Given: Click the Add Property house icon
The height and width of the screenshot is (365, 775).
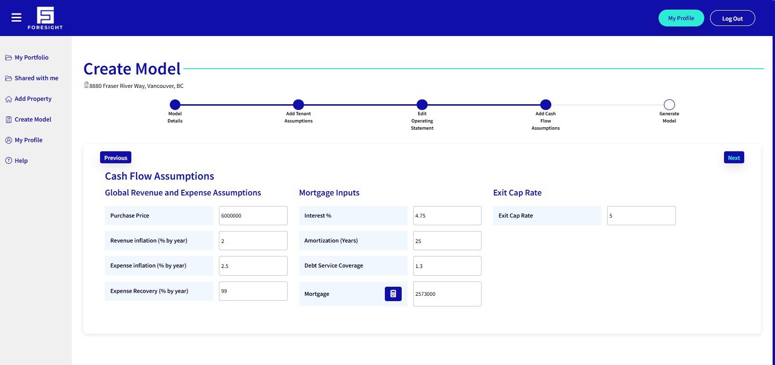Looking at the screenshot, I should 9,99.
